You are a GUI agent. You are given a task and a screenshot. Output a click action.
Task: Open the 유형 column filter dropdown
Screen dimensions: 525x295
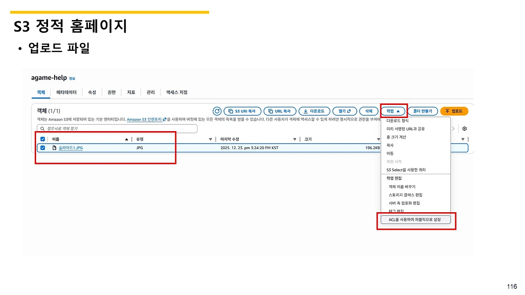[211, 139]
